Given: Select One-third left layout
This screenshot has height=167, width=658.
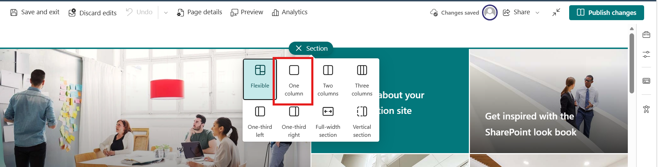Looking at the screenshot, I should tap(260, 122).
